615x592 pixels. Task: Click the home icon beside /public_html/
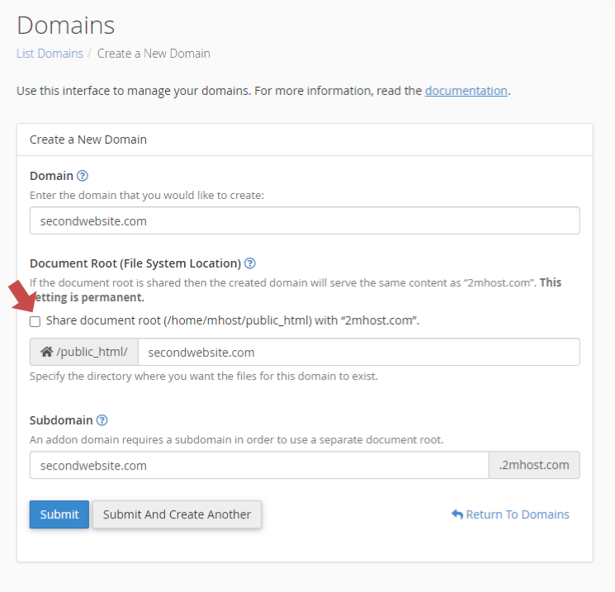[46, 352]
